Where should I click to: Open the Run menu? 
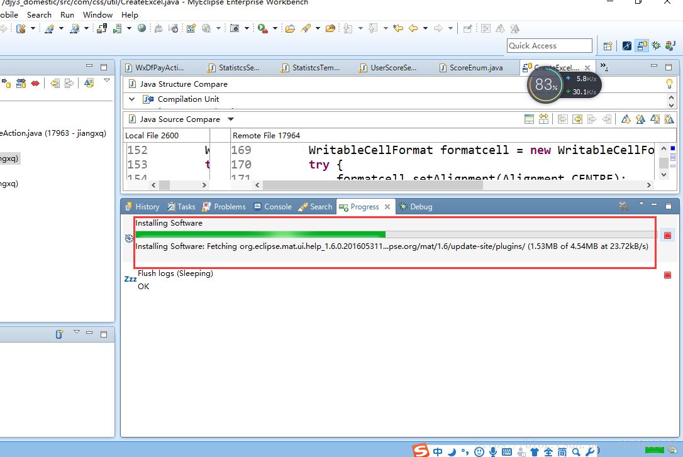pyautogui.click(x=67, y=15)
